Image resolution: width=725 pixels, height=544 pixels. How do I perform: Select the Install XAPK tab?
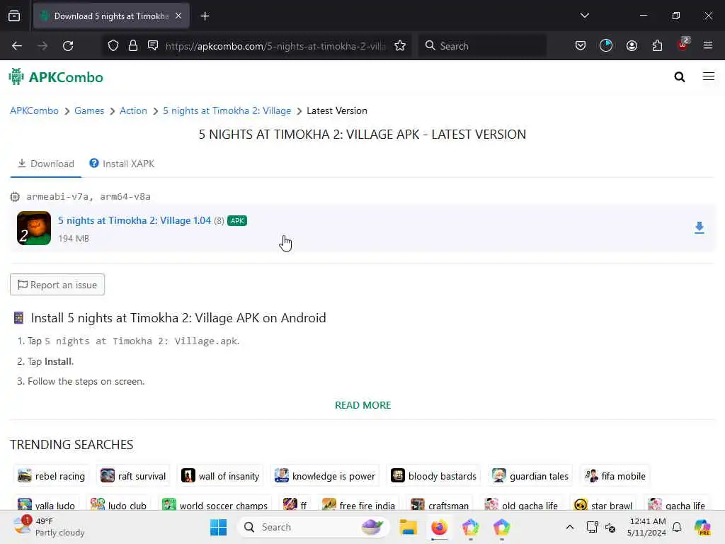pos(122,164)
